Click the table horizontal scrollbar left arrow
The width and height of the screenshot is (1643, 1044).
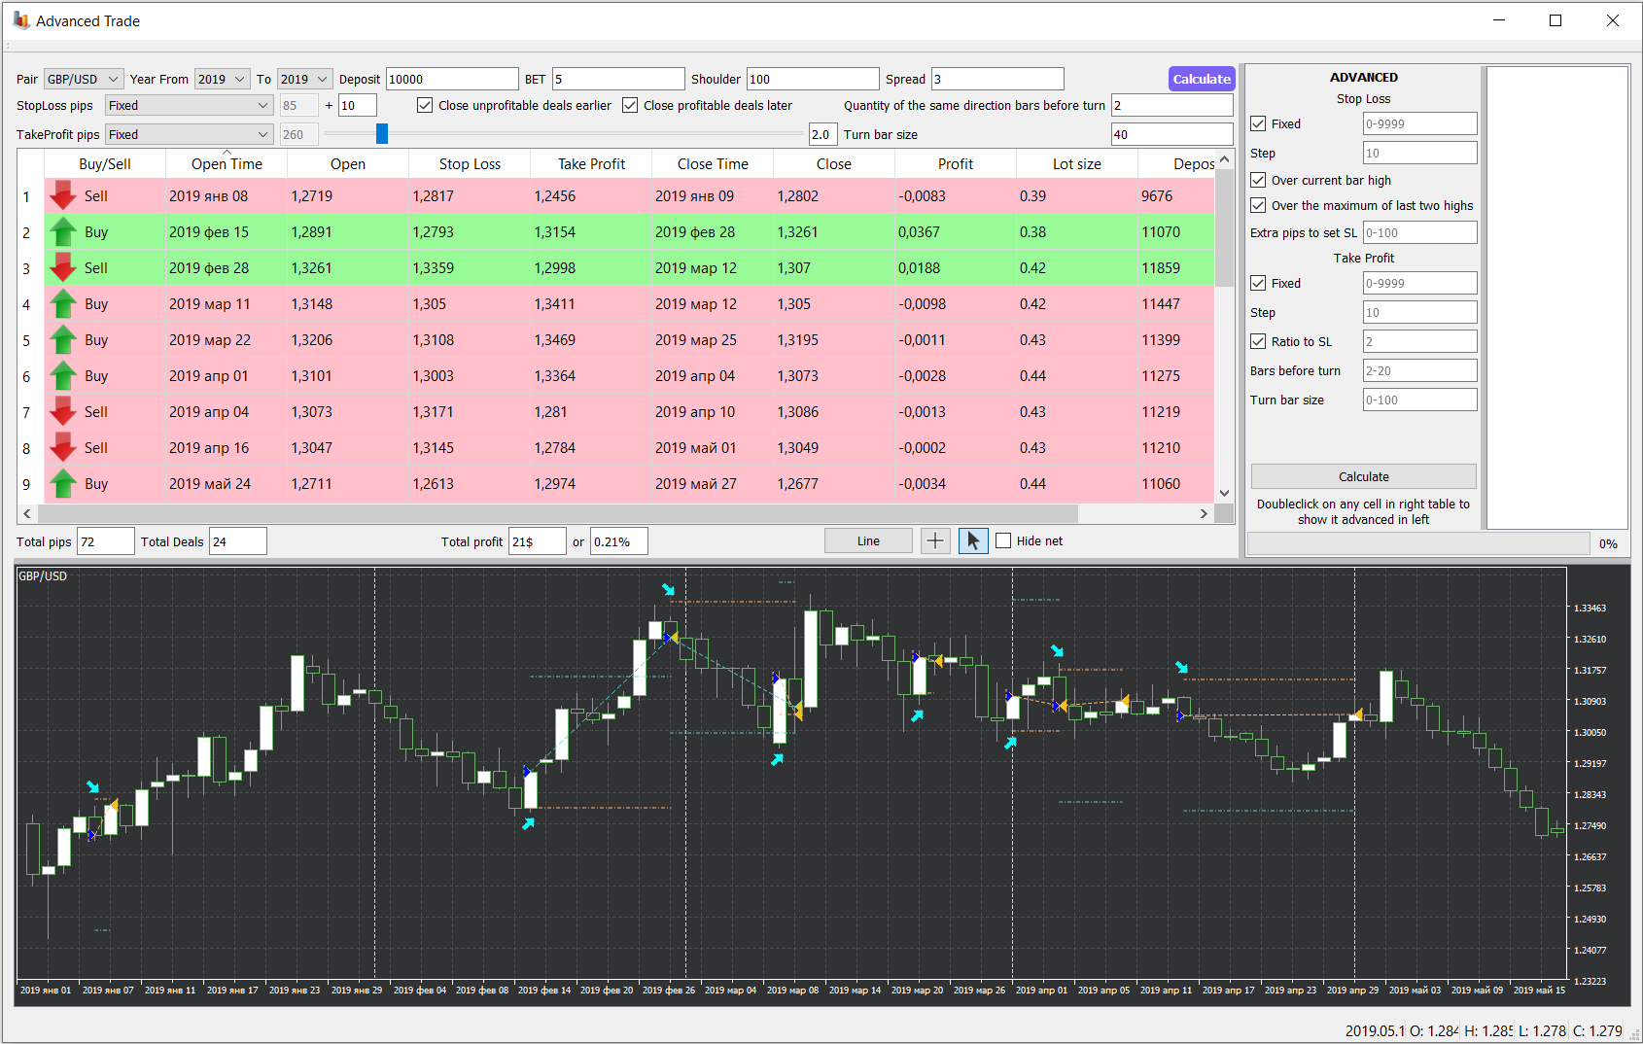point(26,513)
